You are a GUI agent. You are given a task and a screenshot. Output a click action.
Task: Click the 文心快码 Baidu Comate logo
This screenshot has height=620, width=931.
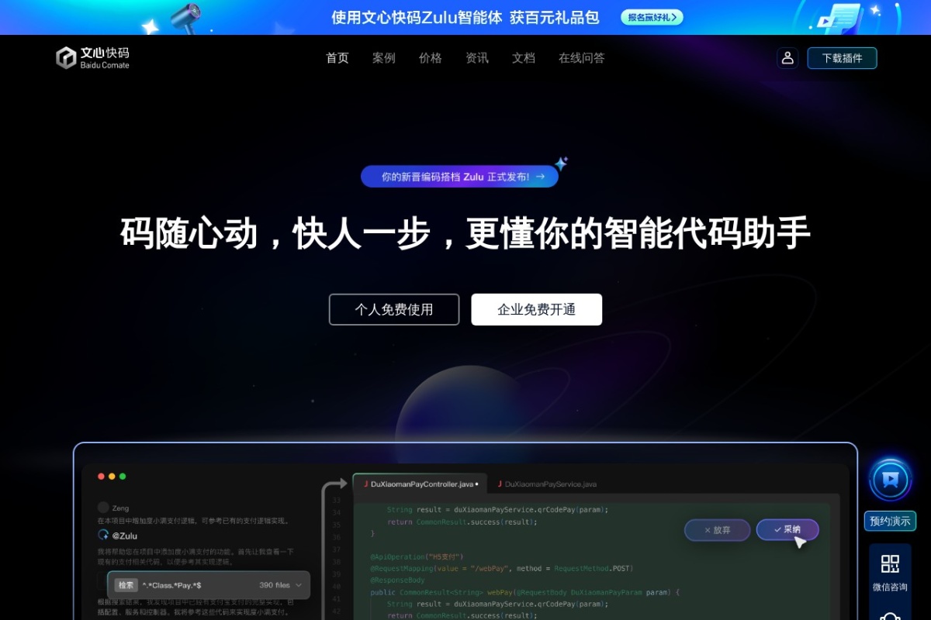(92, 57)
